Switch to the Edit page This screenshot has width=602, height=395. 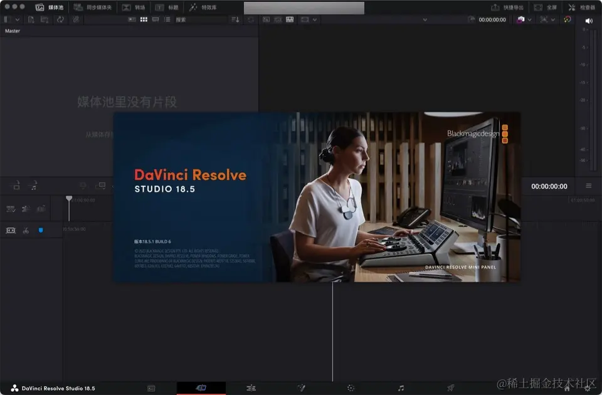click(251, 388)
